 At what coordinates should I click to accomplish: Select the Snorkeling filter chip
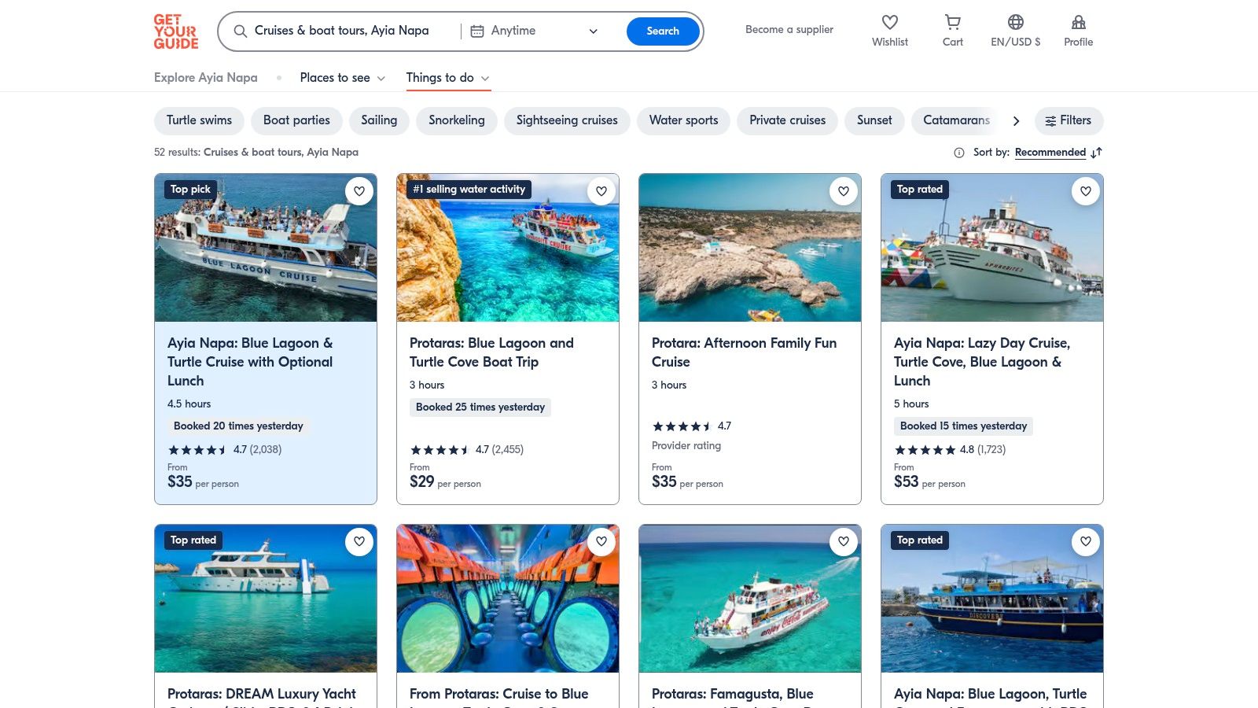point(457,120)
